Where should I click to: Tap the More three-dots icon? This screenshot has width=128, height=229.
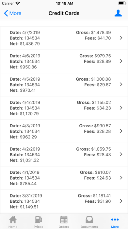[x=115, y=219]
